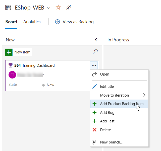This screenshot has width=161, height=151.
Task: Click the search magnifier in New column
Action: (95, 51)
